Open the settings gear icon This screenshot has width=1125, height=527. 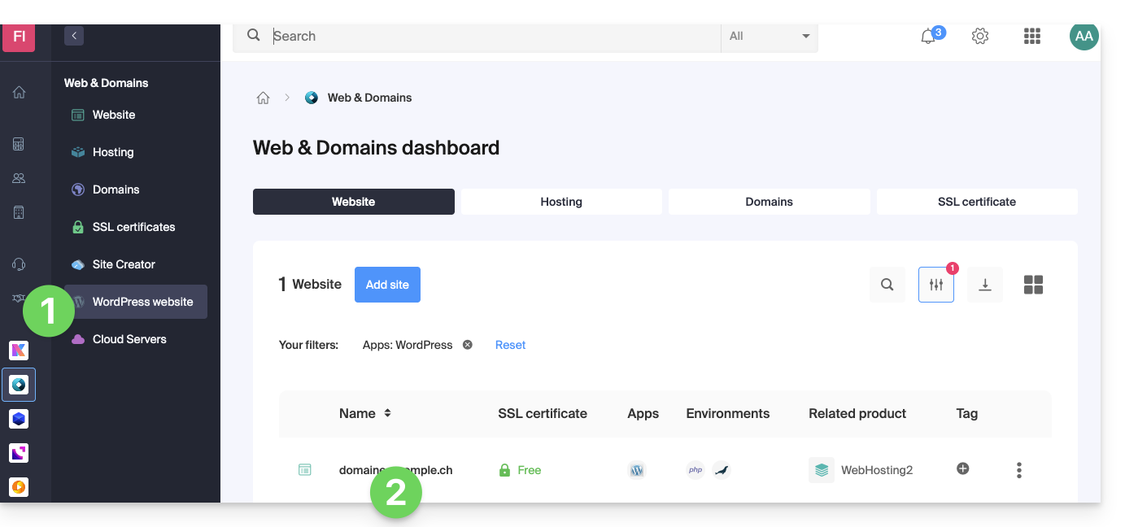[980, 37]
